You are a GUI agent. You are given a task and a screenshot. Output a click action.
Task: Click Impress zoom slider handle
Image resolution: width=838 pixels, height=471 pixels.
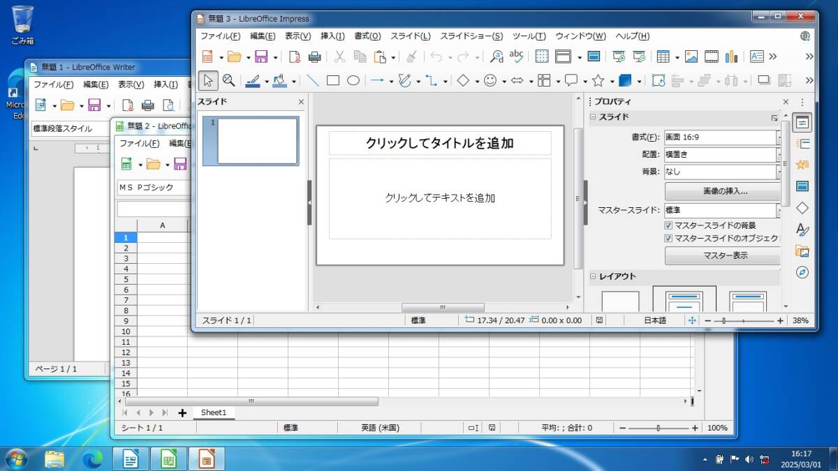(724, 321)
